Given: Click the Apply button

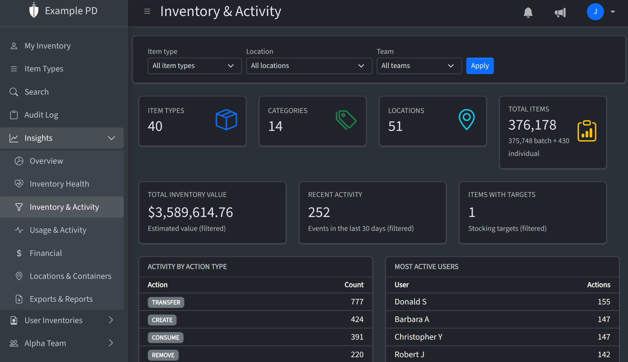Looking at the screenshot, I should coord(480,66).
